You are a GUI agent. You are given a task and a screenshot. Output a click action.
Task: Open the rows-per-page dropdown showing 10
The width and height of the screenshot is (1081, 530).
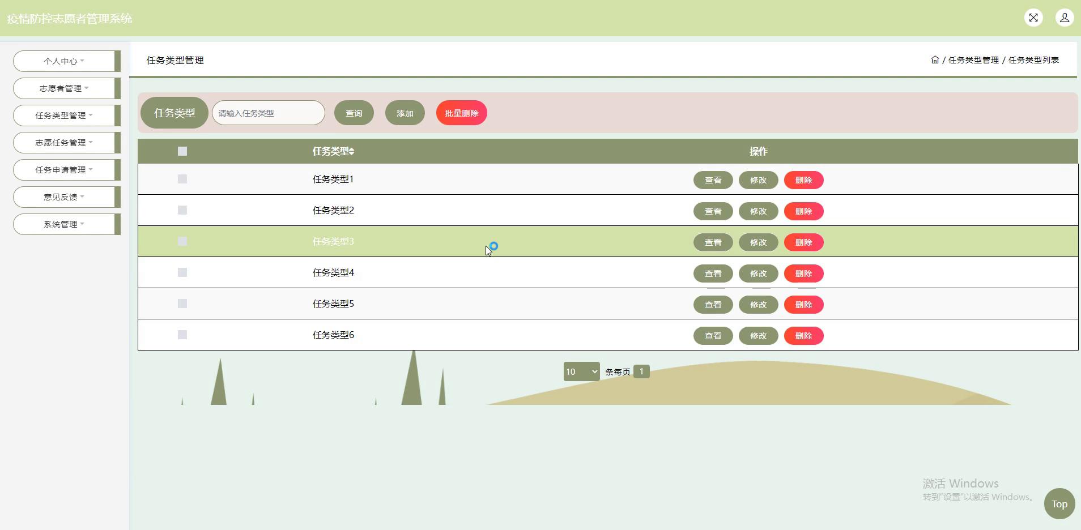[x=581, y=371]
